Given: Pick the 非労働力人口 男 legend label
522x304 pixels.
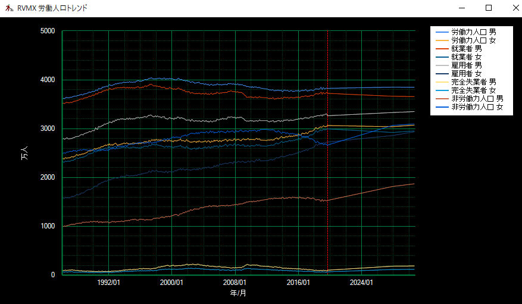Looking at the screenshot, I should pyautogui.click(x=477, y=99).
